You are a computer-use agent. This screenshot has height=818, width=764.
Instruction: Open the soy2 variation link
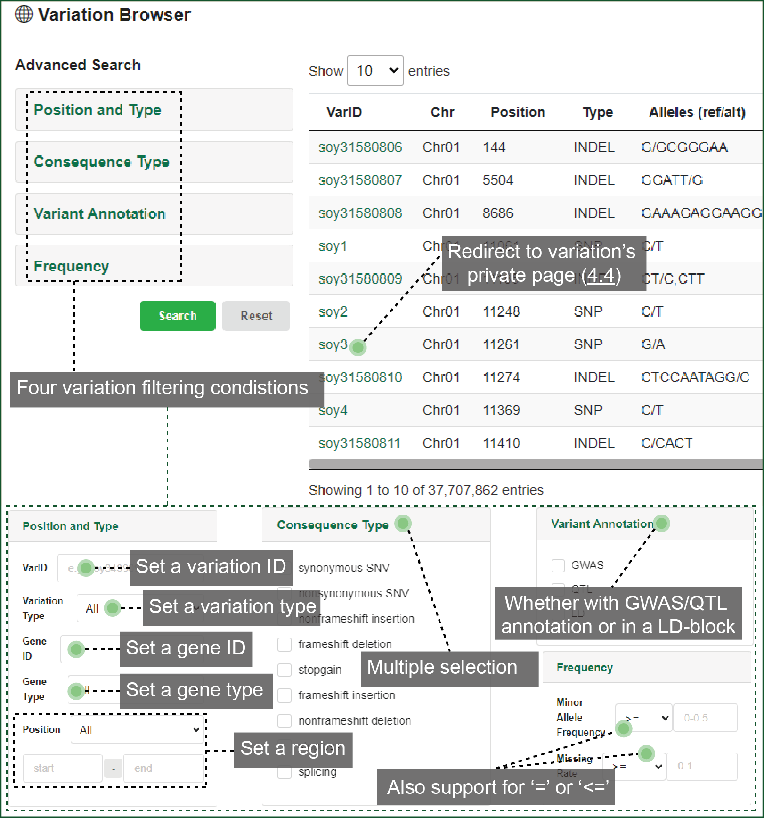[x=333, y=312]
